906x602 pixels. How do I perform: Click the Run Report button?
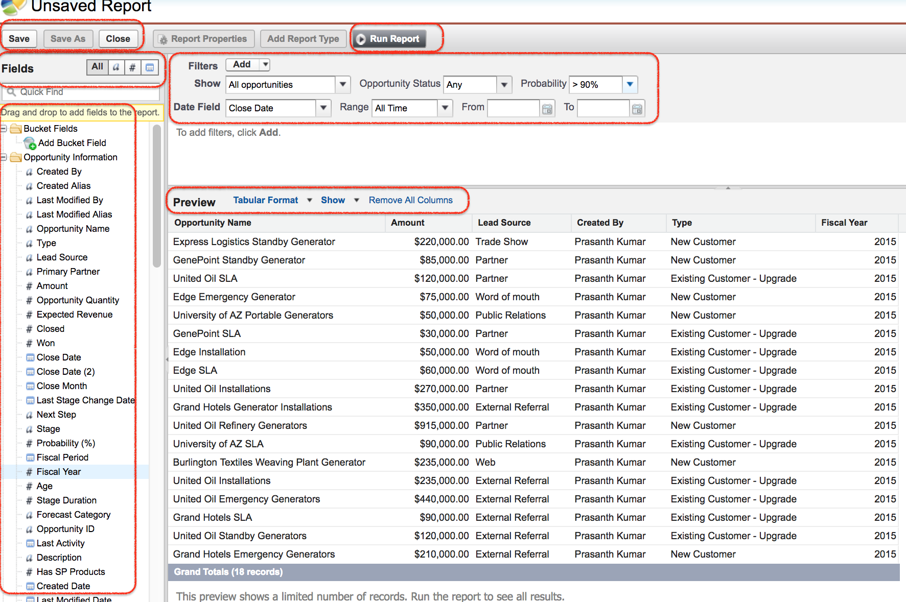(x=388, y=39)
